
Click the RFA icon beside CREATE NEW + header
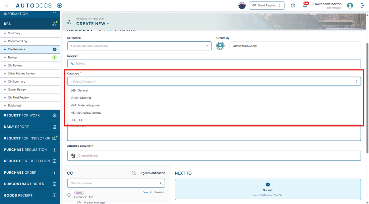pyautogui.click(x=69, y=22)
